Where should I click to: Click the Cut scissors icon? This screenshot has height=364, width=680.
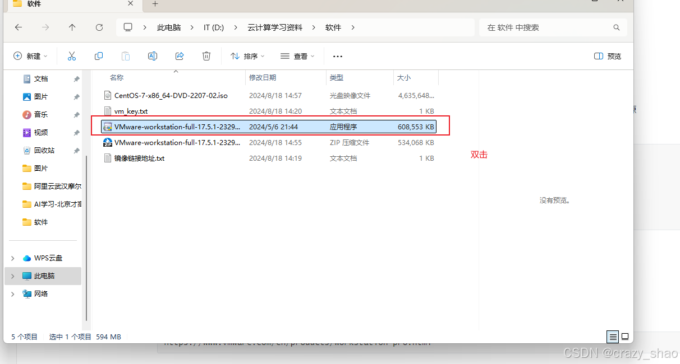[72, 56]
